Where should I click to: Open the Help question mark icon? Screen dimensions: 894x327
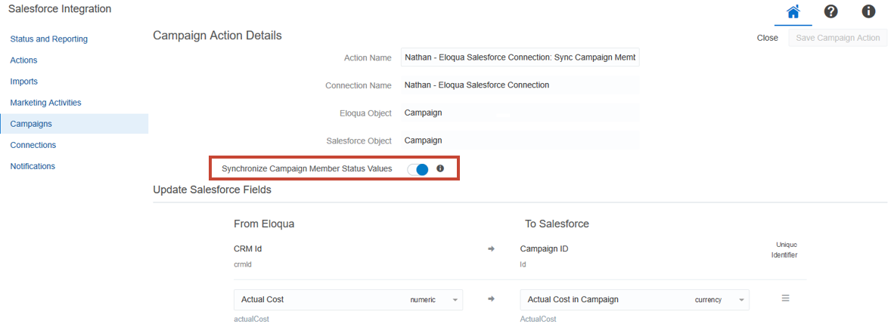tap(830, 12)
